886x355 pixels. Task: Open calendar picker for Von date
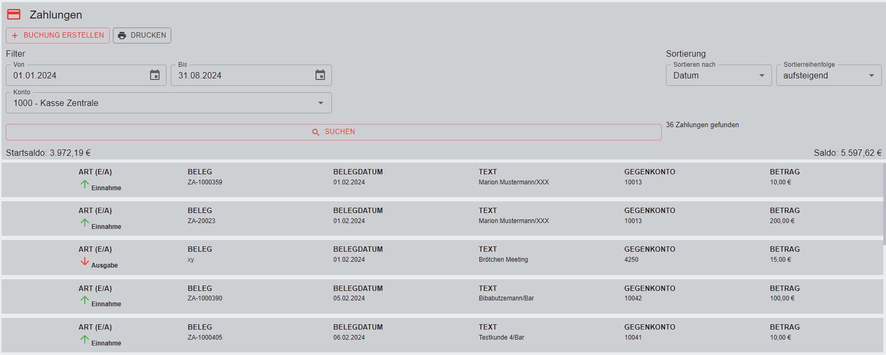pyautogui.click(x=155, y=75)
